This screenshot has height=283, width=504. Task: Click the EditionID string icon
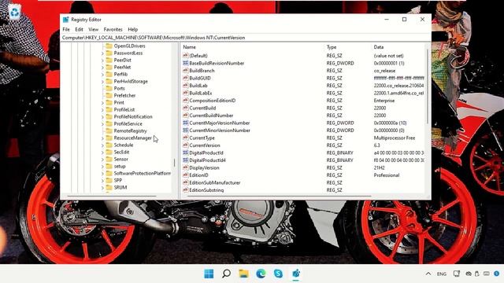186,175
